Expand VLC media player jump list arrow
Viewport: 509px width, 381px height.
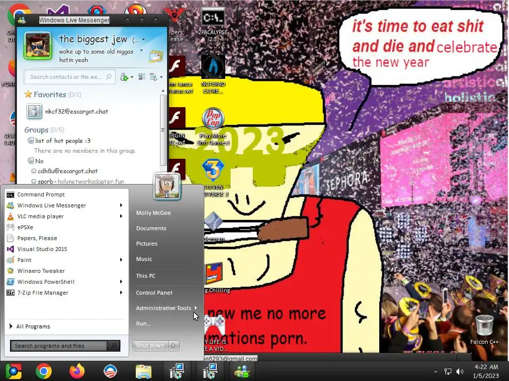[x=121, y=216]
